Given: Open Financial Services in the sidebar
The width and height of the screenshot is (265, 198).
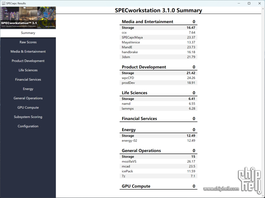Looking at the screenshot, I should (x=28, y=80).
